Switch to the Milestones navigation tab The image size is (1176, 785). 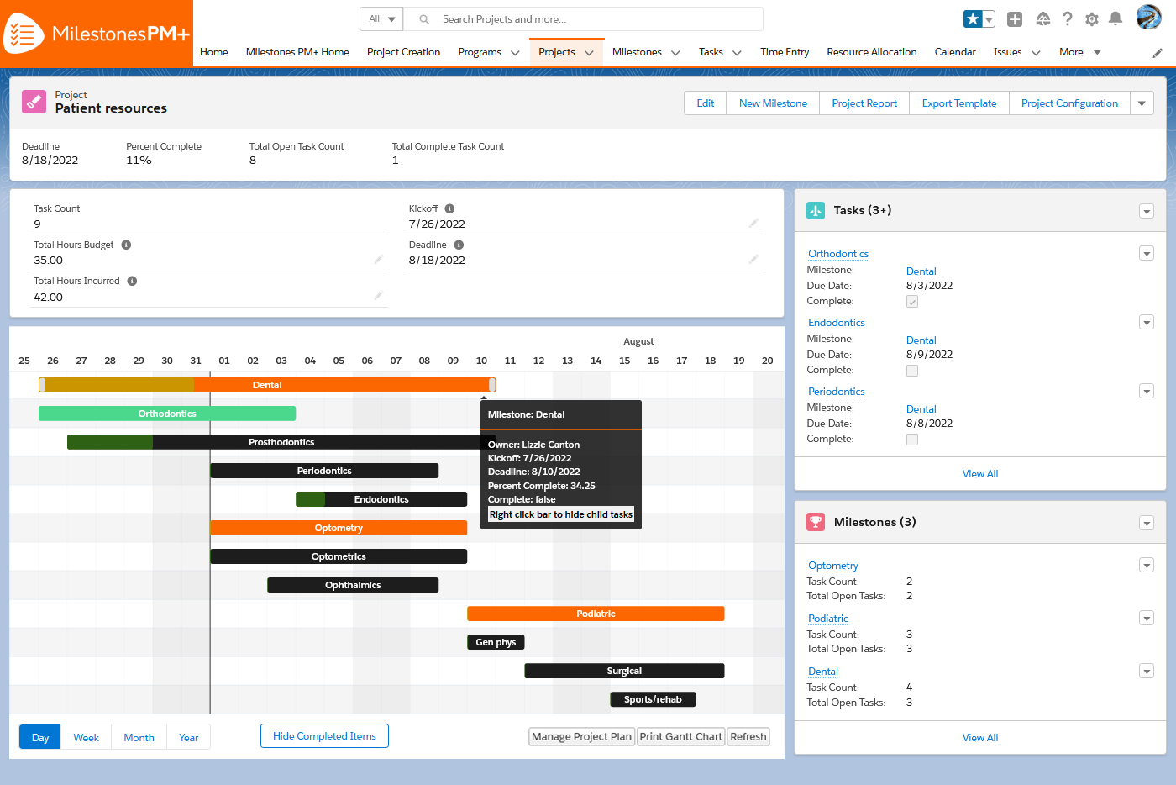click(638, 52)
